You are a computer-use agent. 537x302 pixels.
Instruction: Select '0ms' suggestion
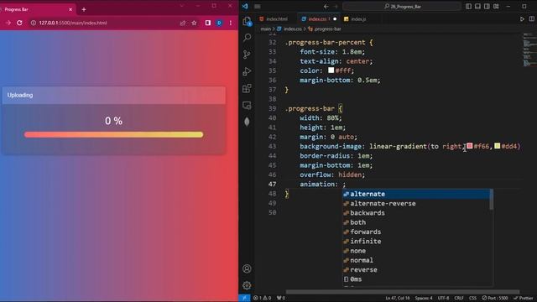[x=416, y=279]
